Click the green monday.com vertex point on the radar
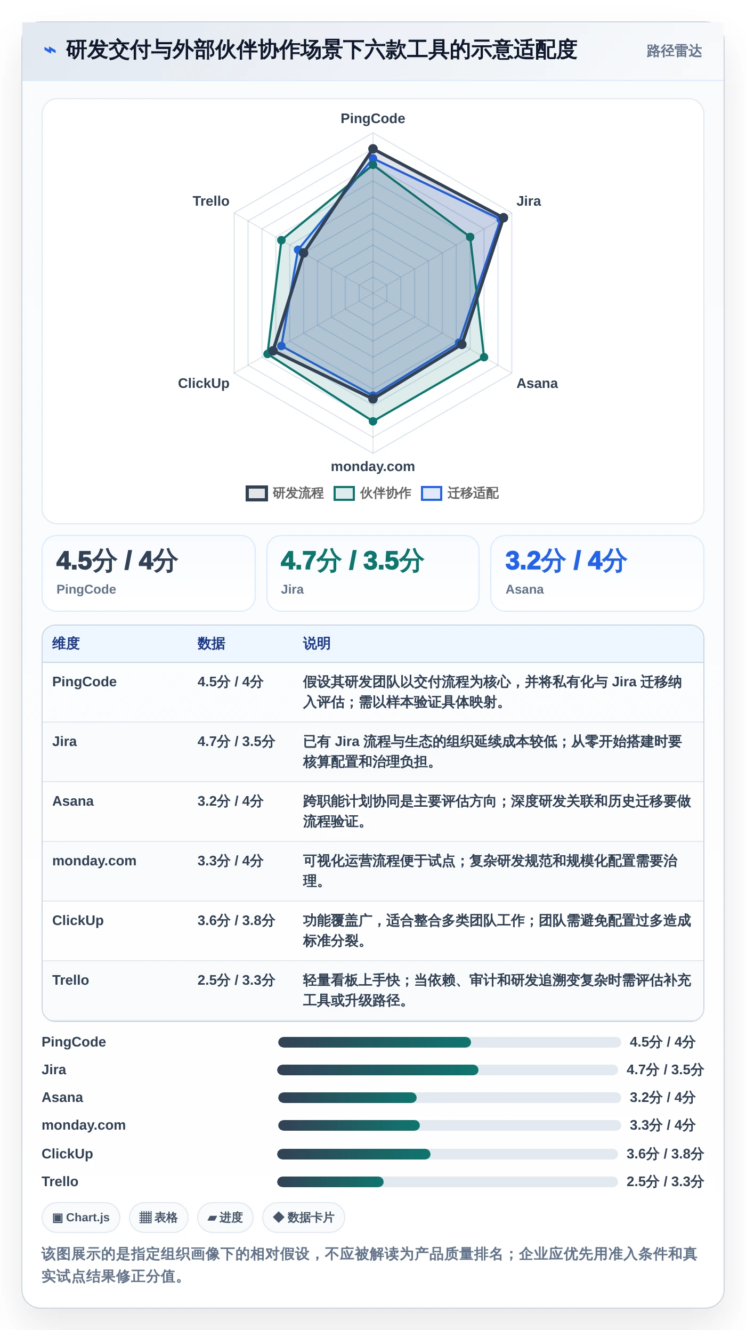Image resolution: width=746 pixels, height=1330 pixels. click(x=373, y=421)
